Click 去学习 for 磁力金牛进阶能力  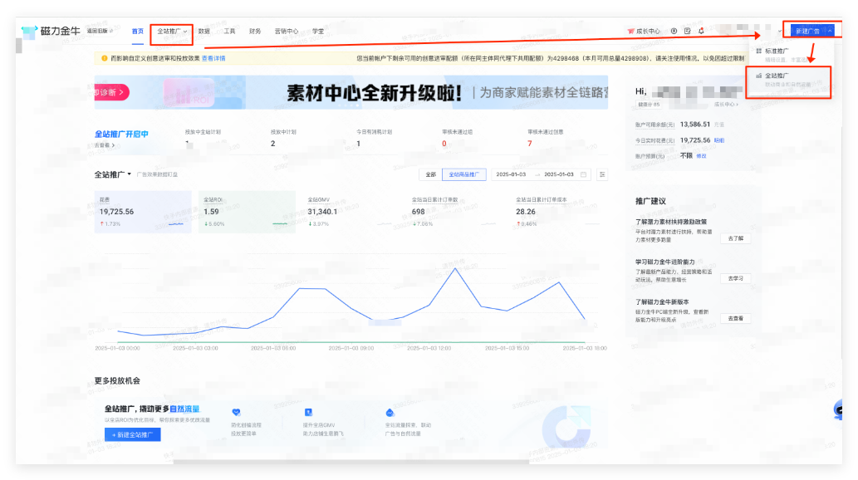coord(735,278)
